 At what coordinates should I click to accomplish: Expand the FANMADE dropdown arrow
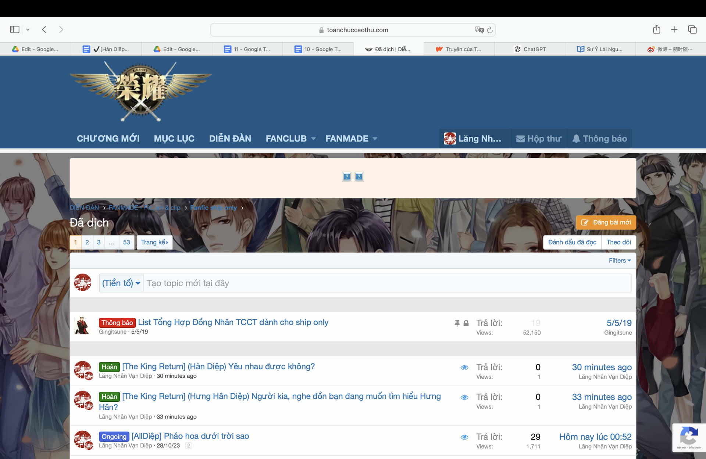point(375,139)
